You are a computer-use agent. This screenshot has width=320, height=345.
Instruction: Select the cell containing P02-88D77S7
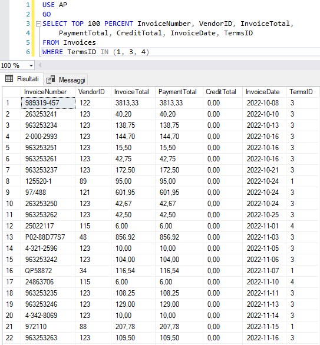[48, 237]
